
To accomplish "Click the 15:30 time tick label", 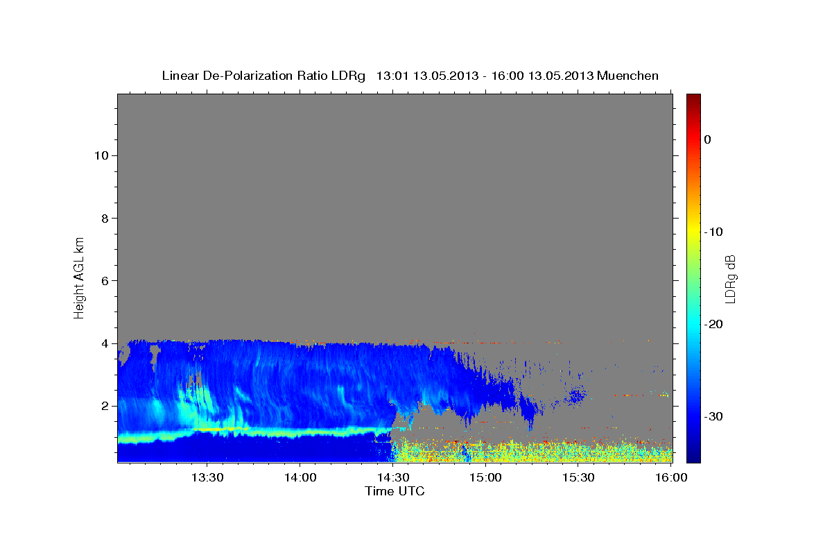I will [578, 477].
